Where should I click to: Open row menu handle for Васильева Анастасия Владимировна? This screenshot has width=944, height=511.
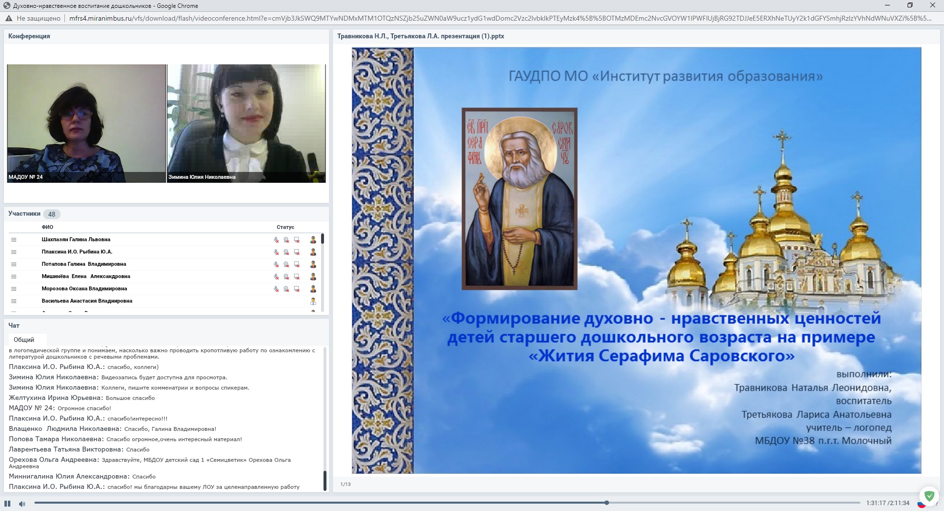[x=14, y=301]
